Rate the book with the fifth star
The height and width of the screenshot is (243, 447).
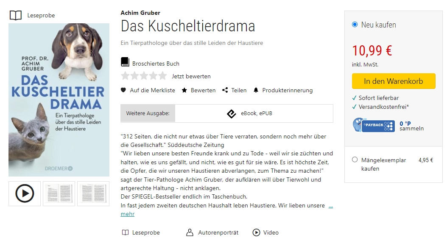click(163, 76)
